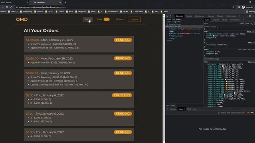The height and width of the screenshot is (143, 255).
Task: Switch to DevTools top Console tab
Action: pyautogui.click(x=189, y=16)
